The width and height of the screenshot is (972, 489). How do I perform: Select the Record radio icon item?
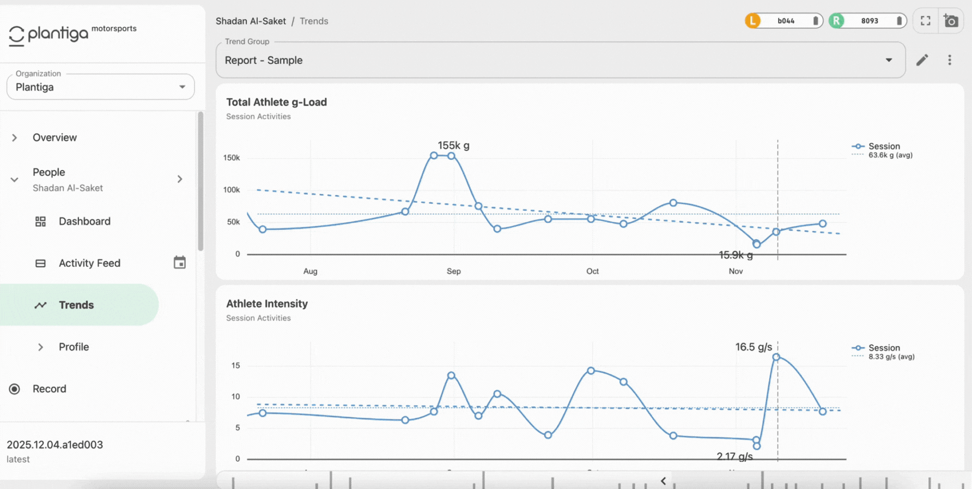pos(15,389)
